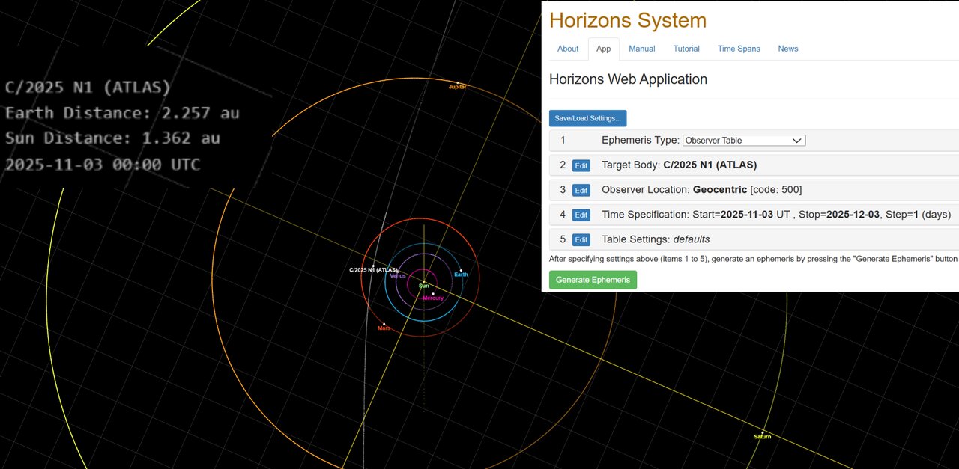
Task: Go to the Tutorial tab
Action: point(686,49)
